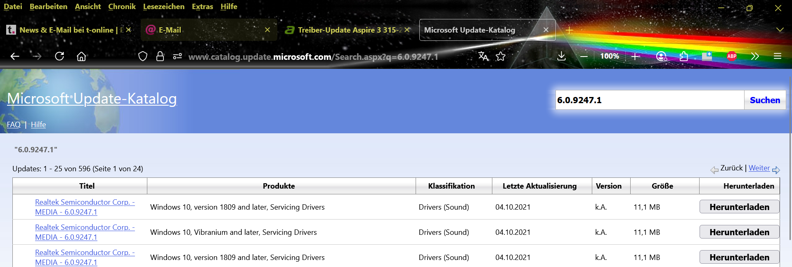Click the new-tab container toolbar icon
The image size is (792, 267).
pyautogui.click(x=707, y=56)
